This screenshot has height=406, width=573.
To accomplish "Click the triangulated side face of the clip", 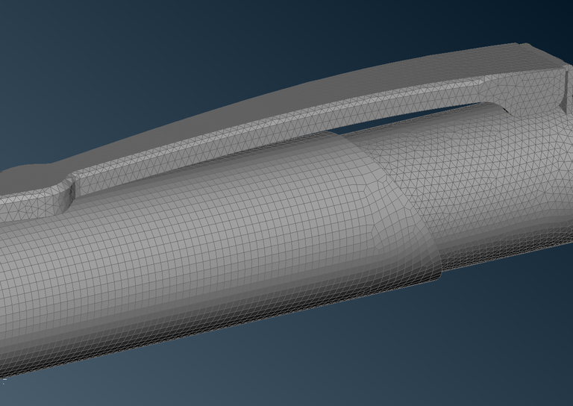I will pyautogui.click(x=298, y=129).
